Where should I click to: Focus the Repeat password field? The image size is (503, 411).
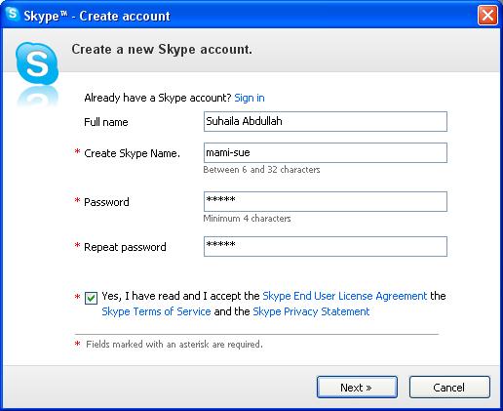(x=326, y=246)
